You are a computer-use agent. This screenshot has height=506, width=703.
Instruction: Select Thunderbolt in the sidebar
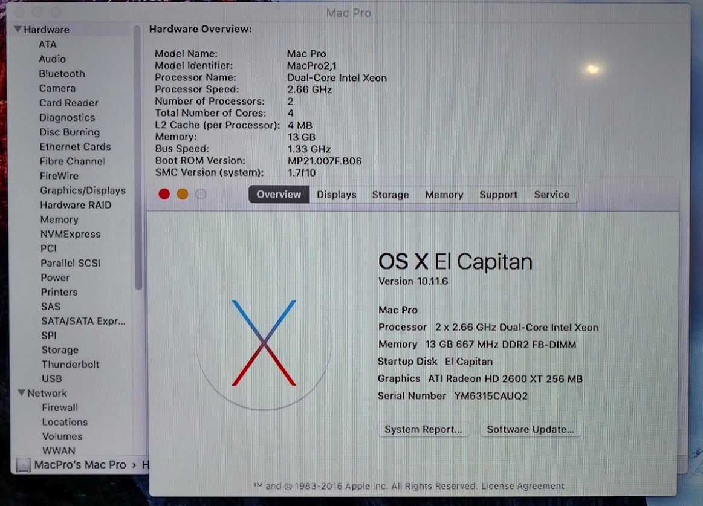[x=70, y=365]
